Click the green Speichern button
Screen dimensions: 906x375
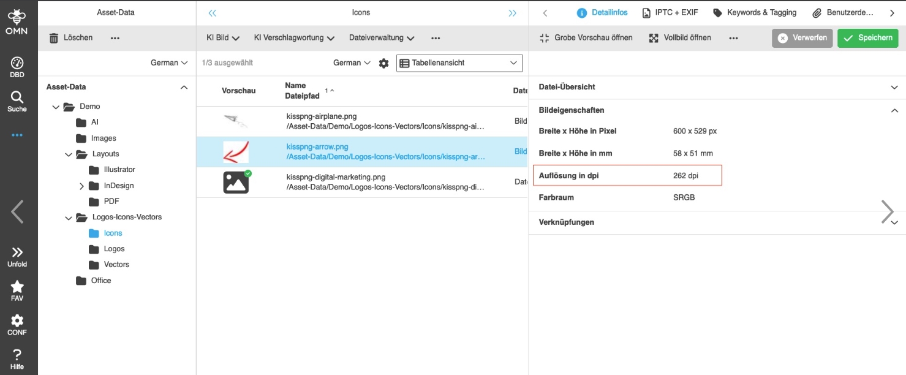(x=867, y=38)
